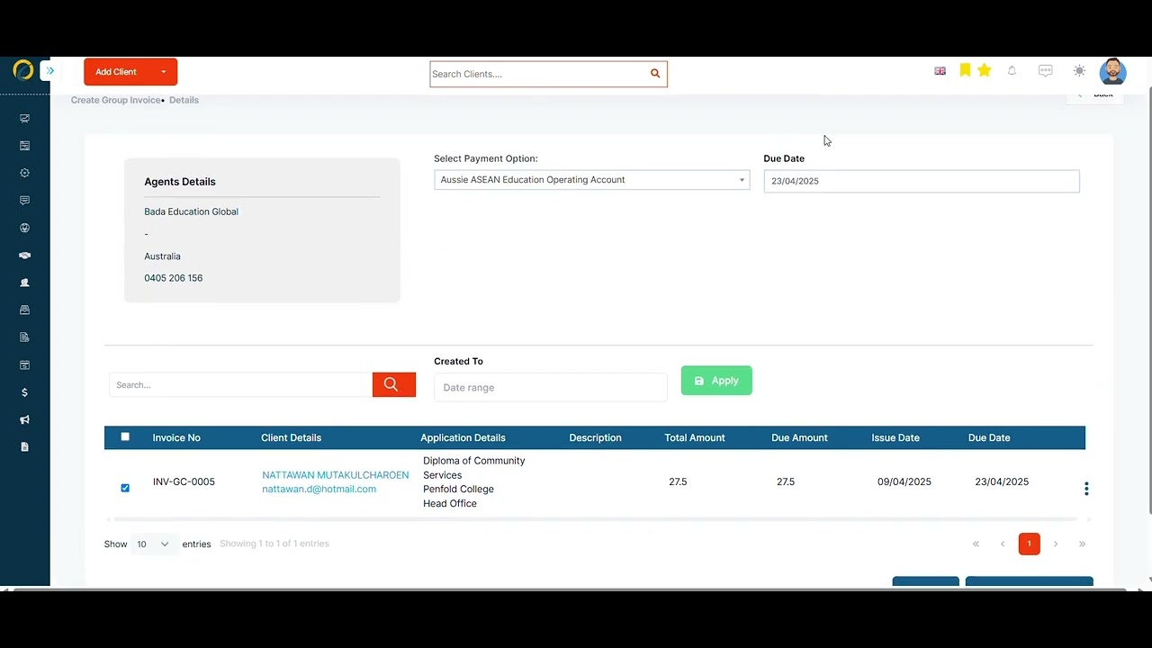Open the gear settings icon in sidebar
The image size is (1152, 648).
tap(24, 173)
